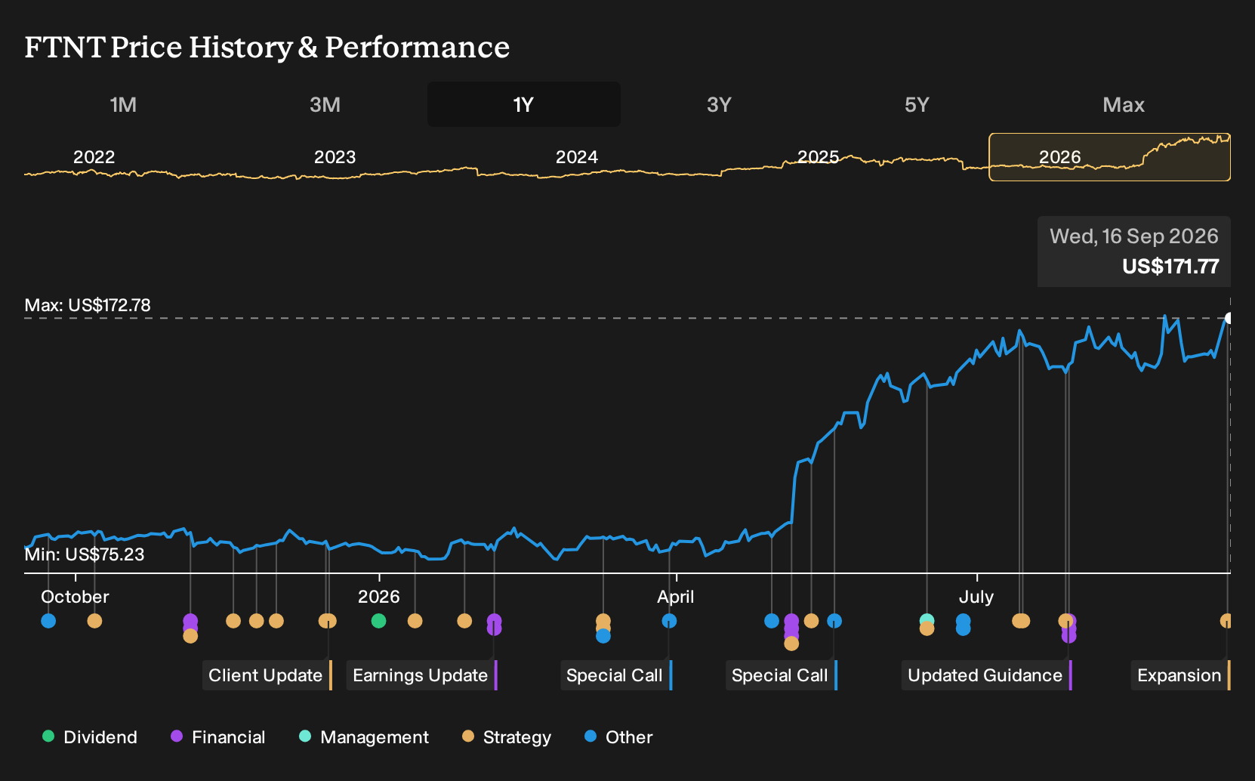Open the Updated Guidance event label
The image size is (1255, 781).
click(987, 675)
